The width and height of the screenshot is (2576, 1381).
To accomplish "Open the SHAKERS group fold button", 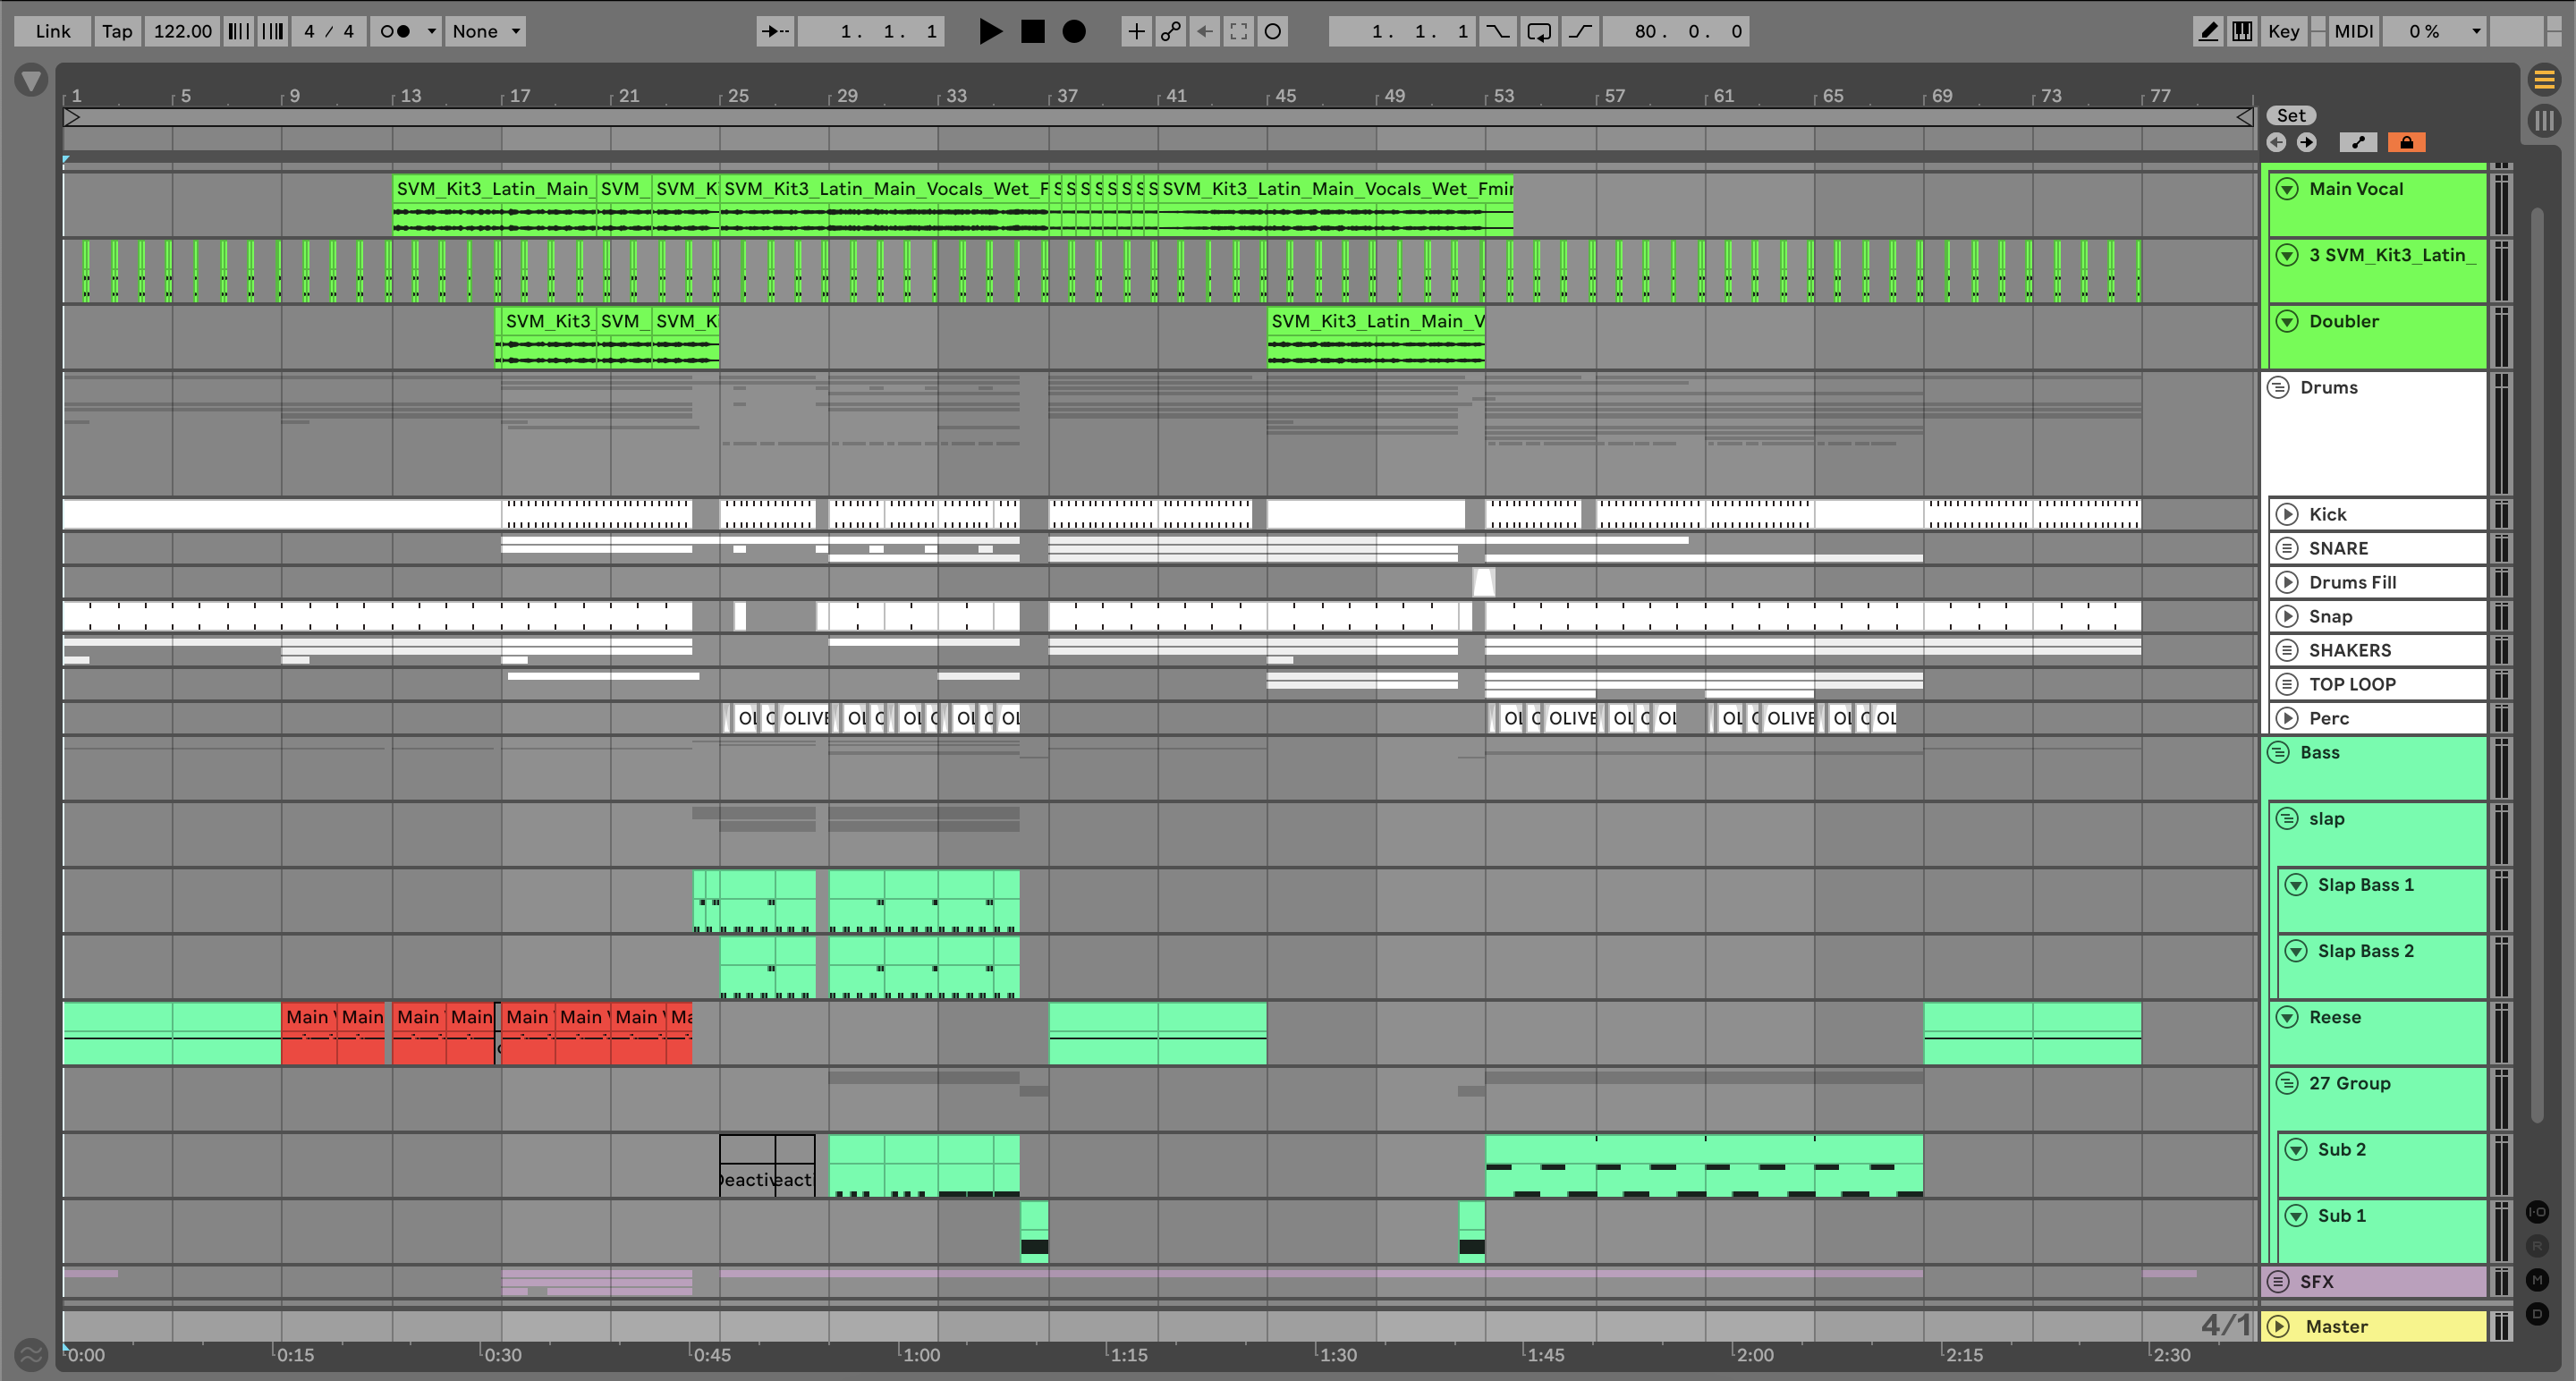I will pyautogui.click(x=2287, y=650).
